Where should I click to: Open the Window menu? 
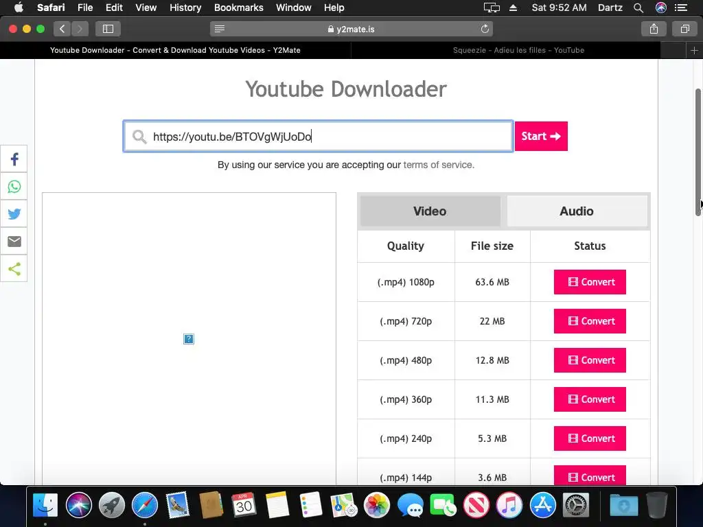294,8
